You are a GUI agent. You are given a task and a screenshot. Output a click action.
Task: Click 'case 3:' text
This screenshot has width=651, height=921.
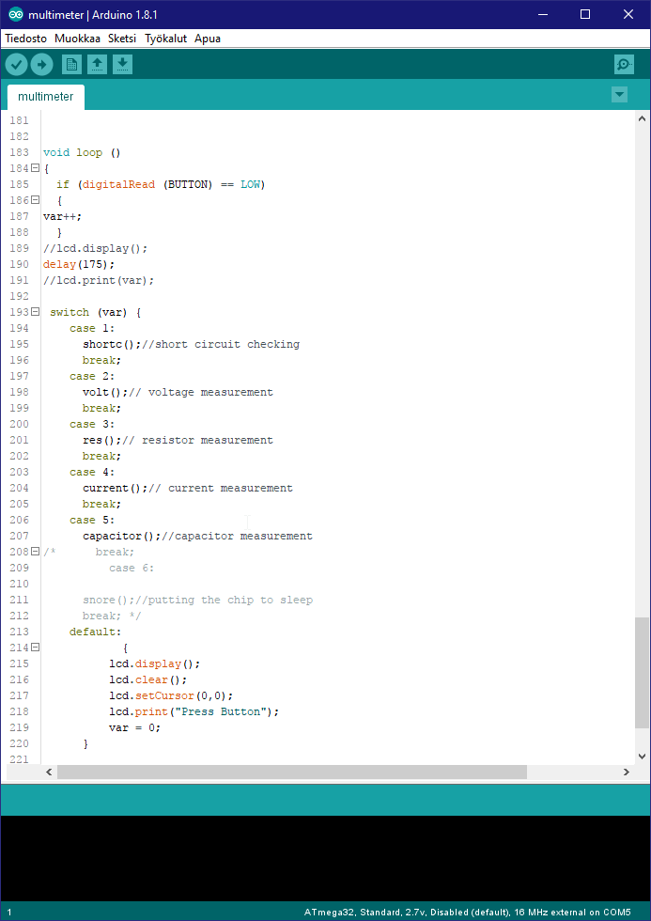pos(92,424)
